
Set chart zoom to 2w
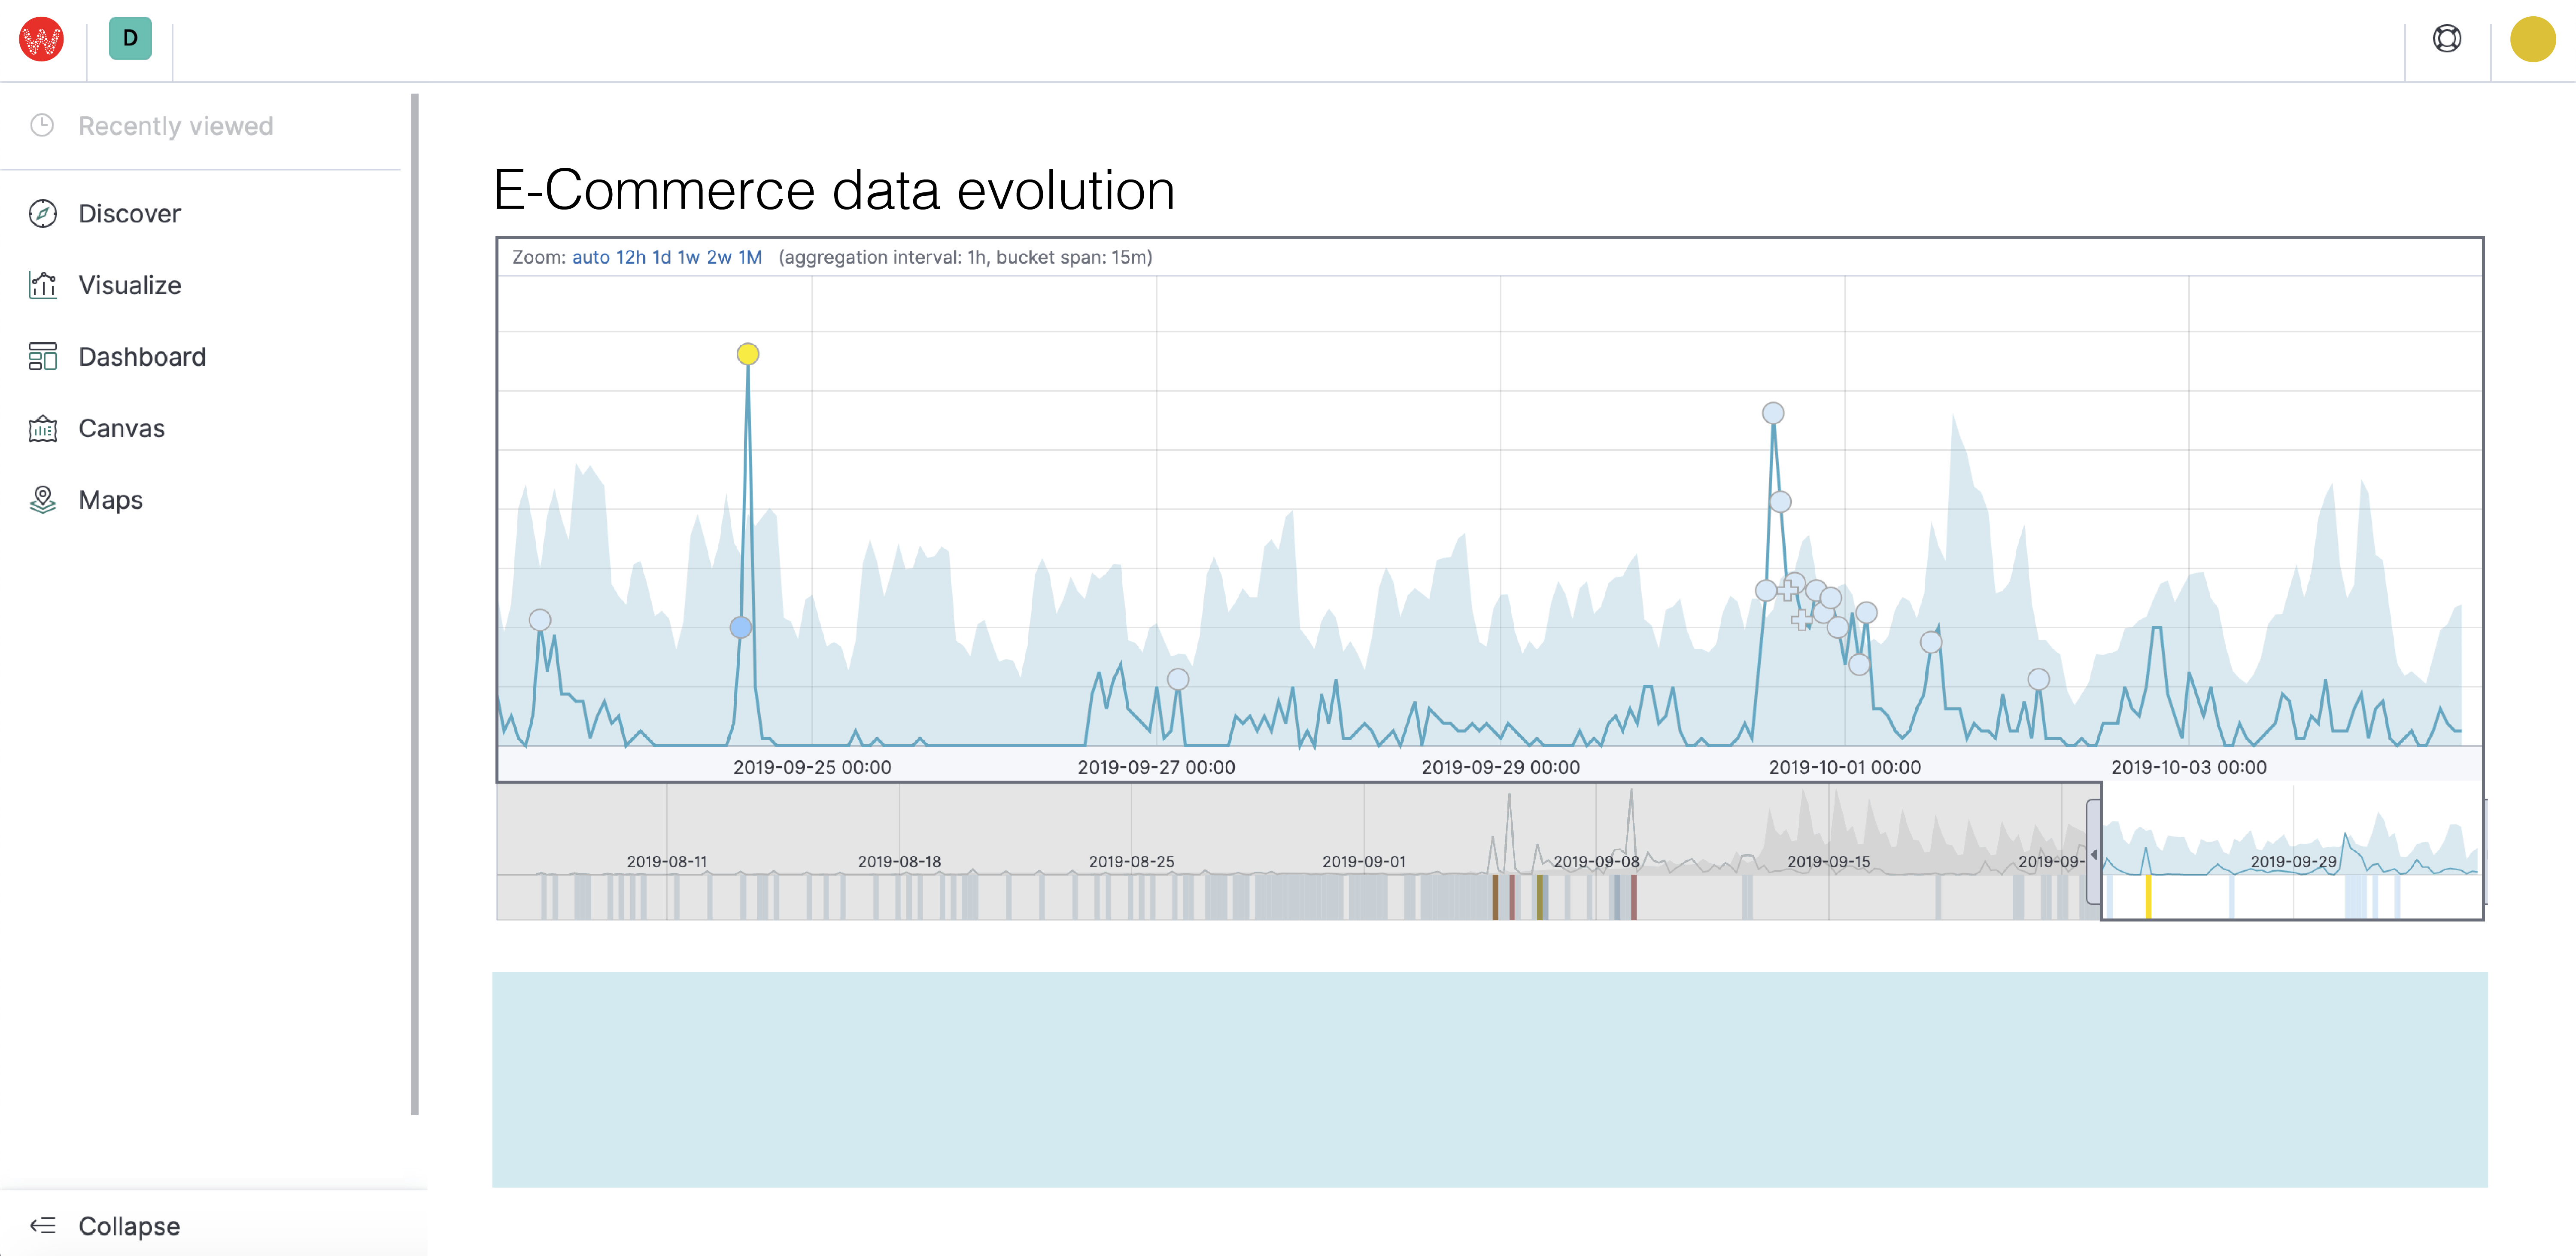(719, 257)
